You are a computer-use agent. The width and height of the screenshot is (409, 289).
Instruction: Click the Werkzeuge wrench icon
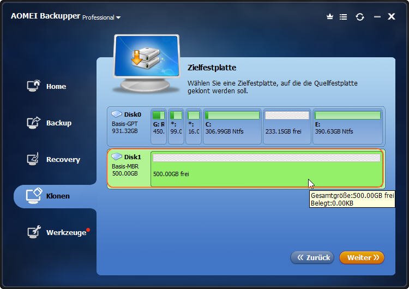pos(34,232)
